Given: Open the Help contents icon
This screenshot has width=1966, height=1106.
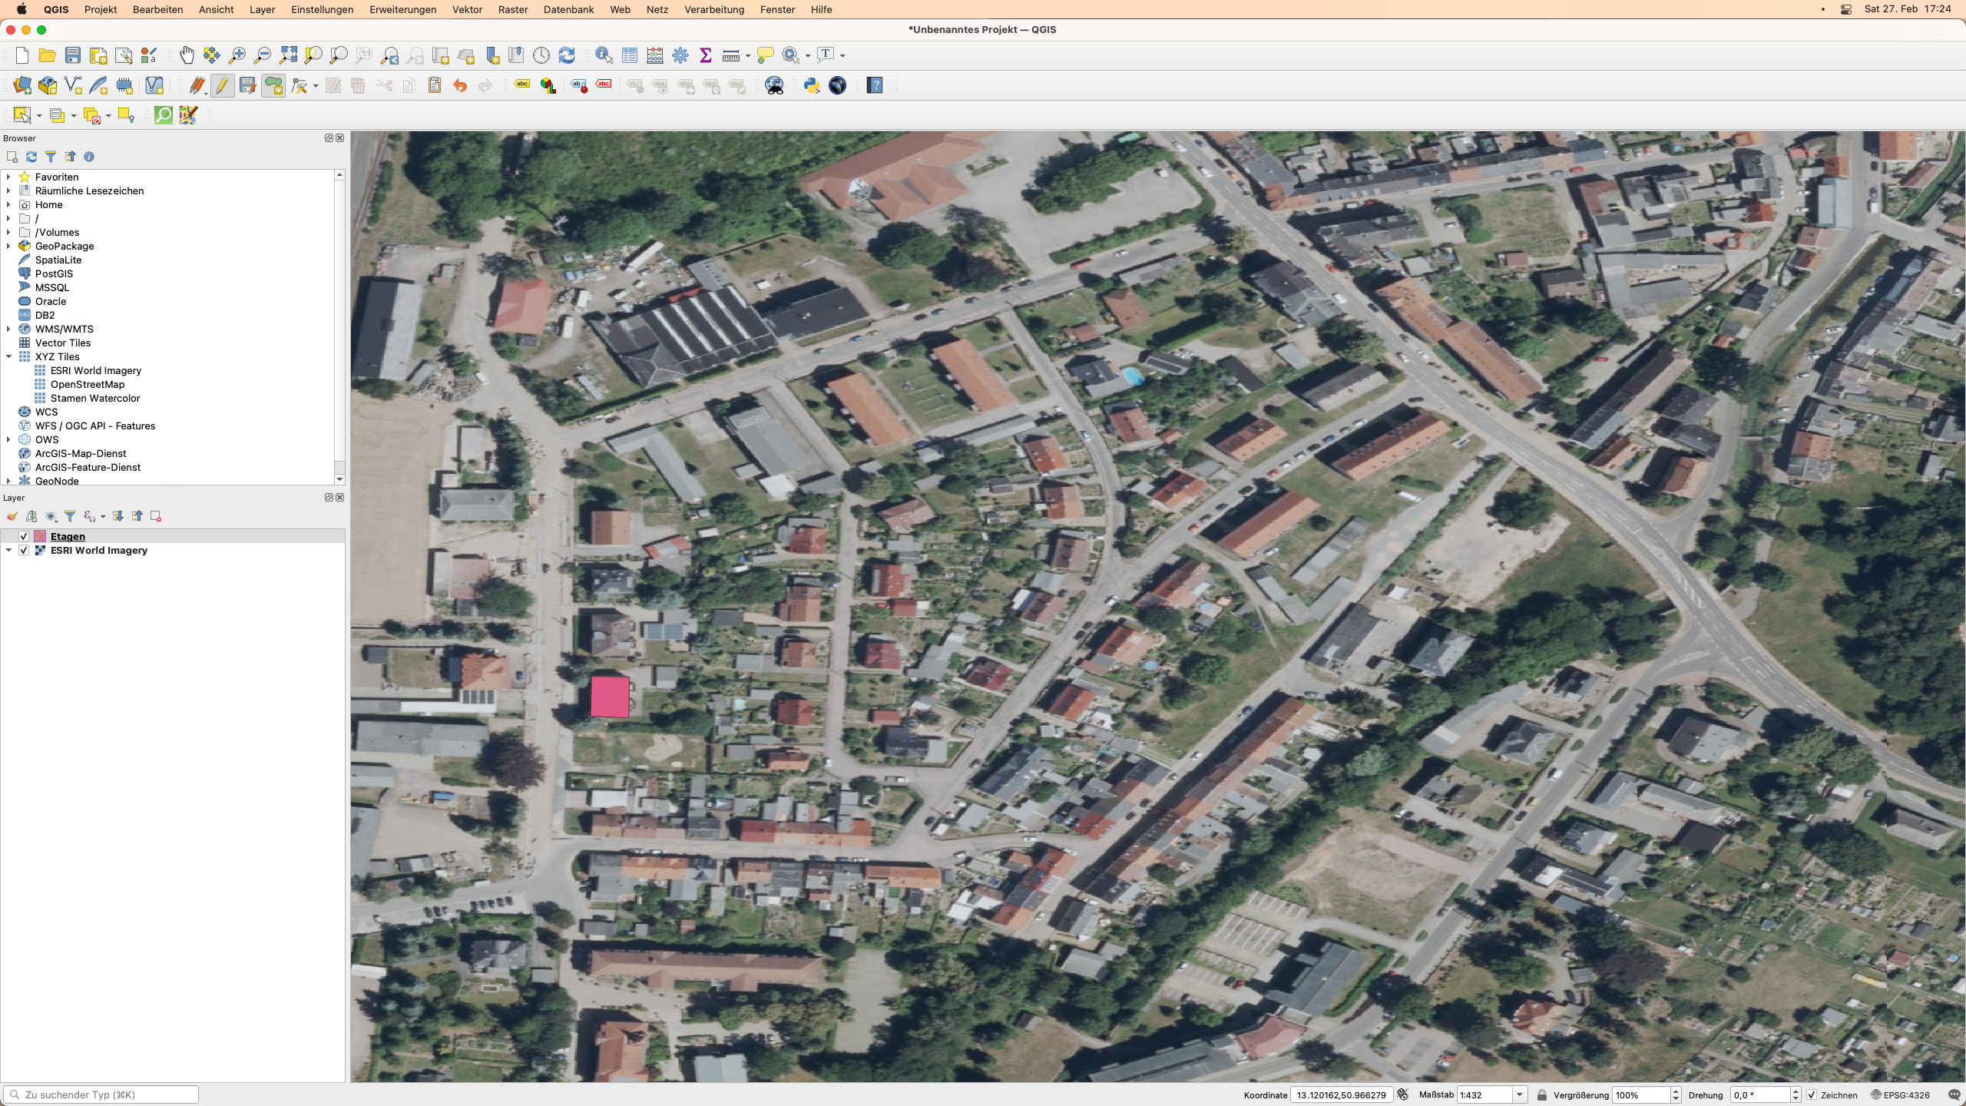Looking at the screenshot, I should click(x=875, y=85).
